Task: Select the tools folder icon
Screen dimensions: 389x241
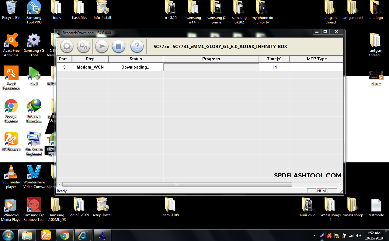Action: pyautogui.click(x=57, y=10)
